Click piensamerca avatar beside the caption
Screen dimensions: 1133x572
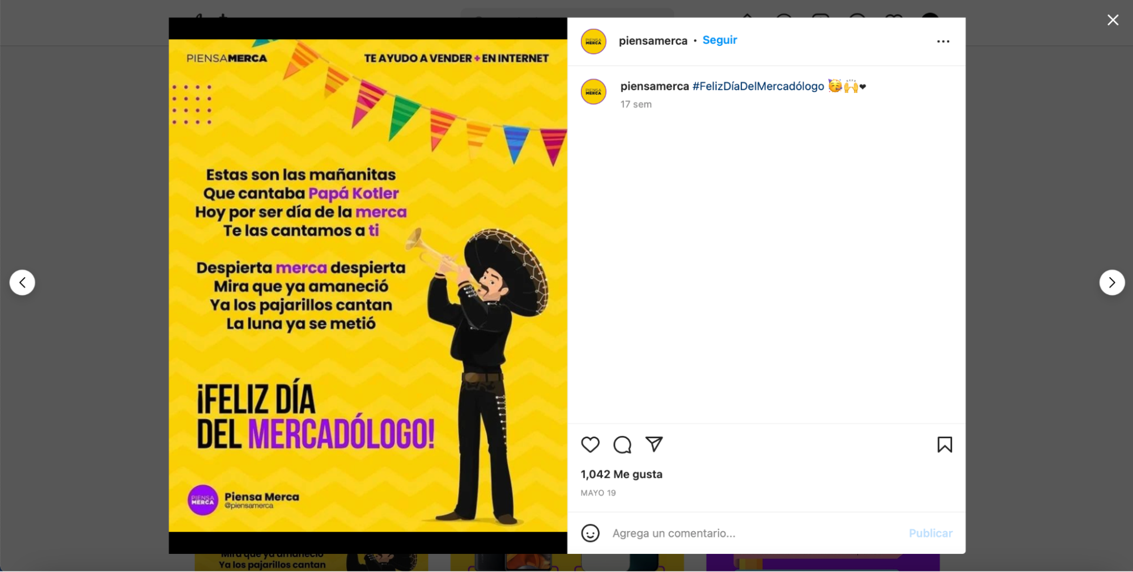click(x=593, y=92)
